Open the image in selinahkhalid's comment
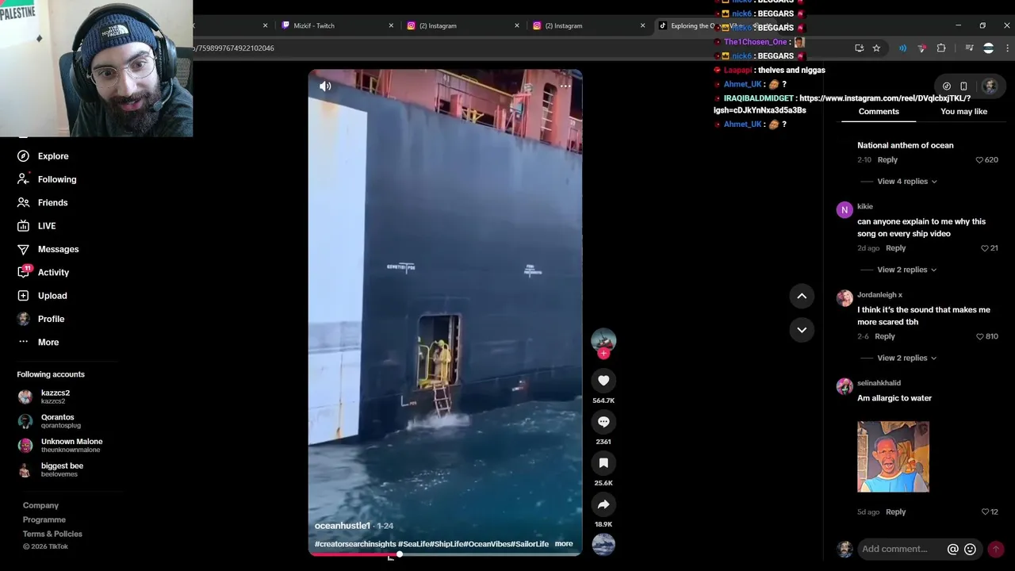1015x571 pixels. pos(893,457)
